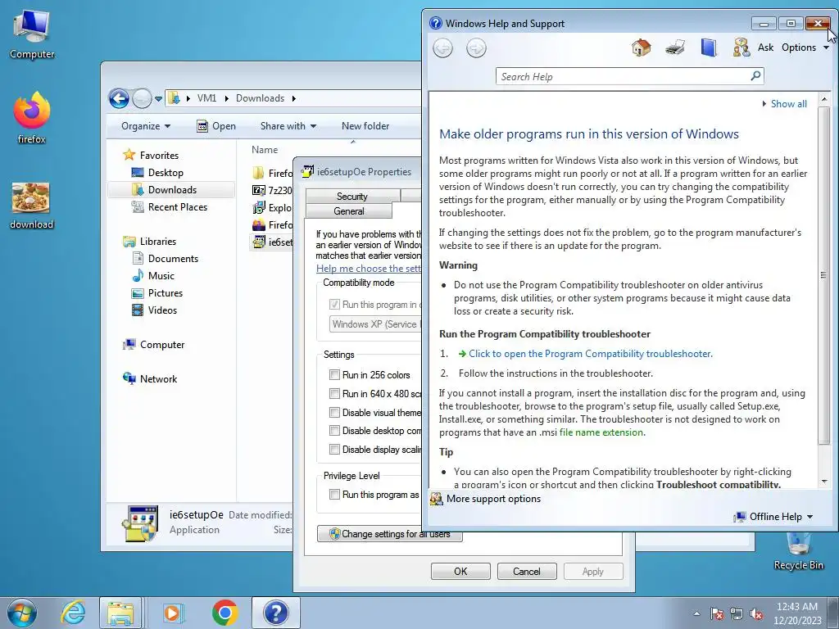Open the Windows Start orb
Viewport: 839px width, 629px height.
tap(21, 613)
